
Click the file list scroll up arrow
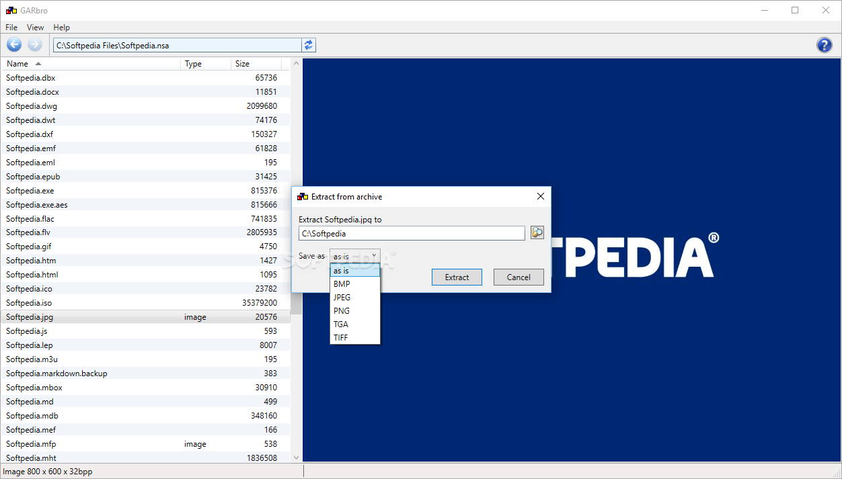[x=296, y=64]
